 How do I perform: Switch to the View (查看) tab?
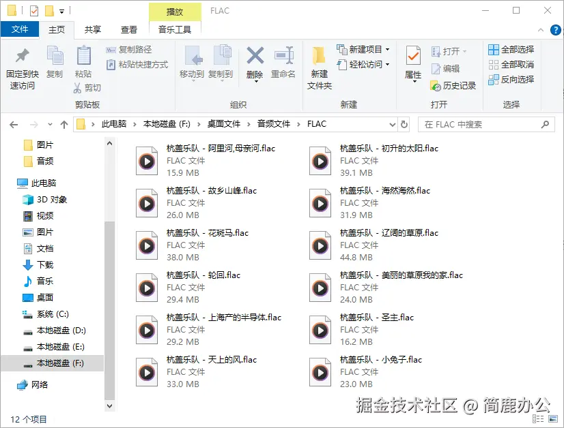pos(129,30)
